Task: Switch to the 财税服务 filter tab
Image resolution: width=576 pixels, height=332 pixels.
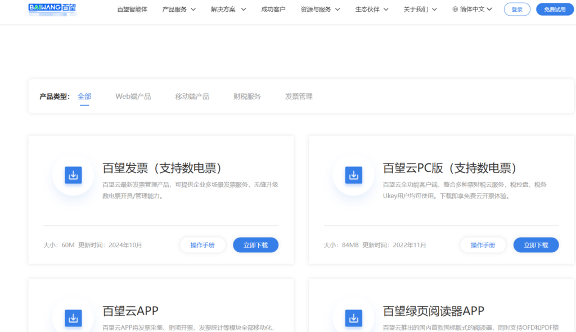Action: click(x=246, y=96)
